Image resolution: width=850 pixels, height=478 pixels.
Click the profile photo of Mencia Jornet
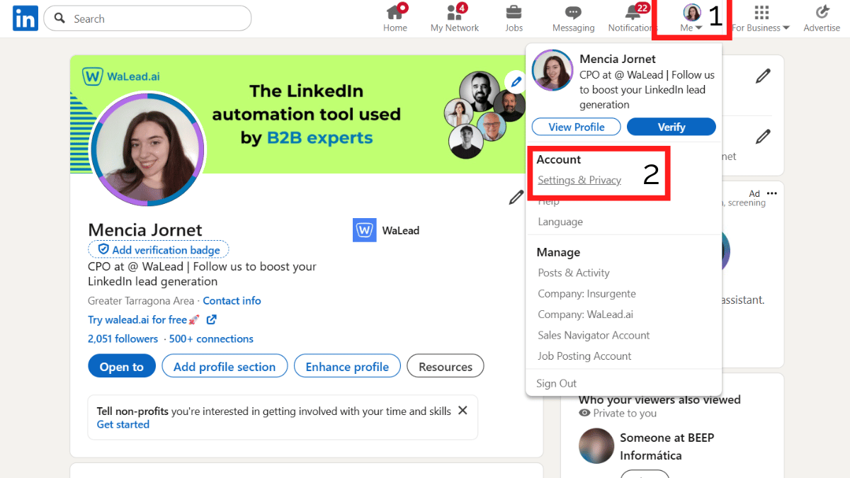click(x=148, y=149)
